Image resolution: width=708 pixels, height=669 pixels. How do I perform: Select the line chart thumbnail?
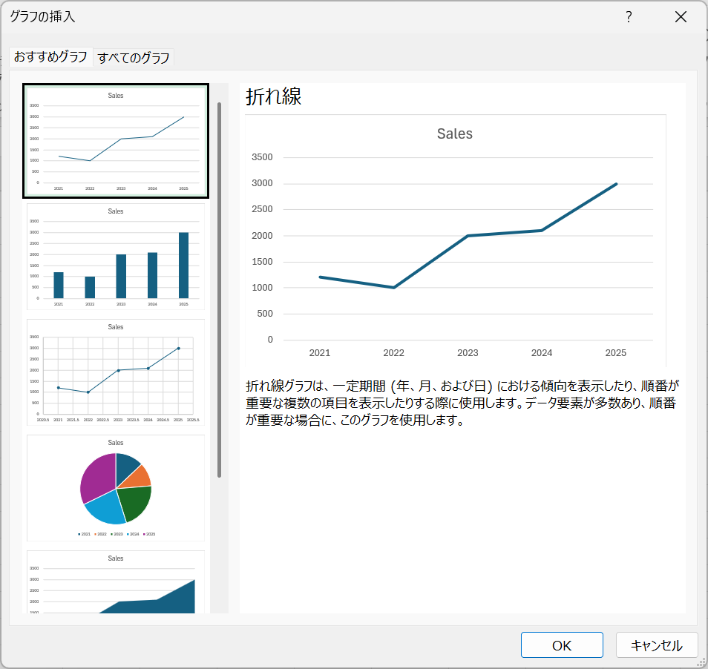(116, 141)
